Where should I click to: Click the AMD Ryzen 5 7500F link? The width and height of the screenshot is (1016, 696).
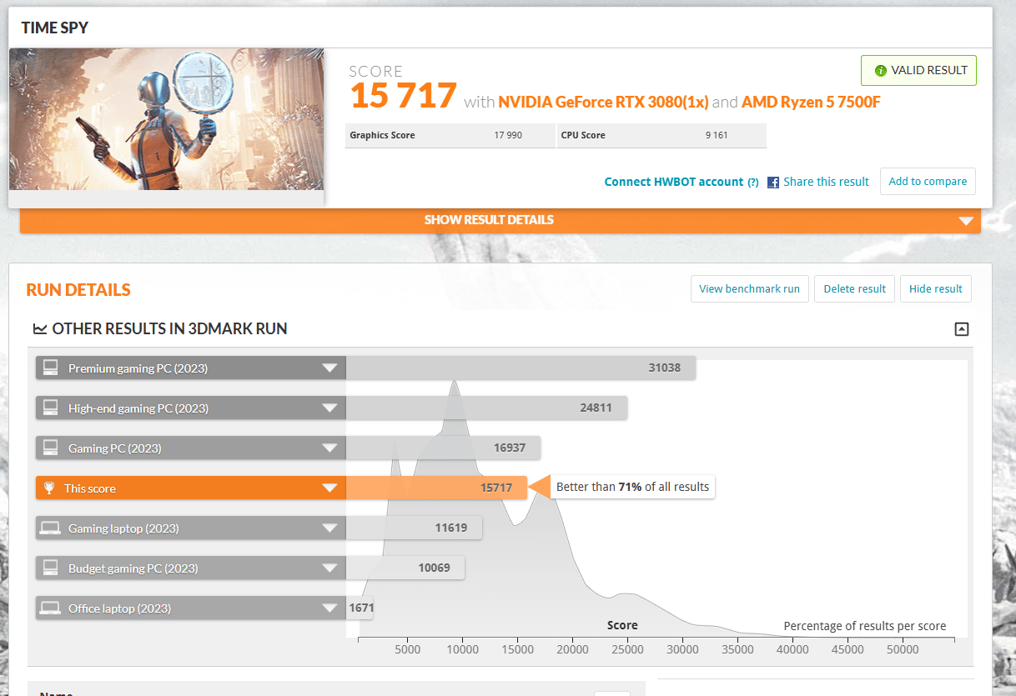(811, 103)
